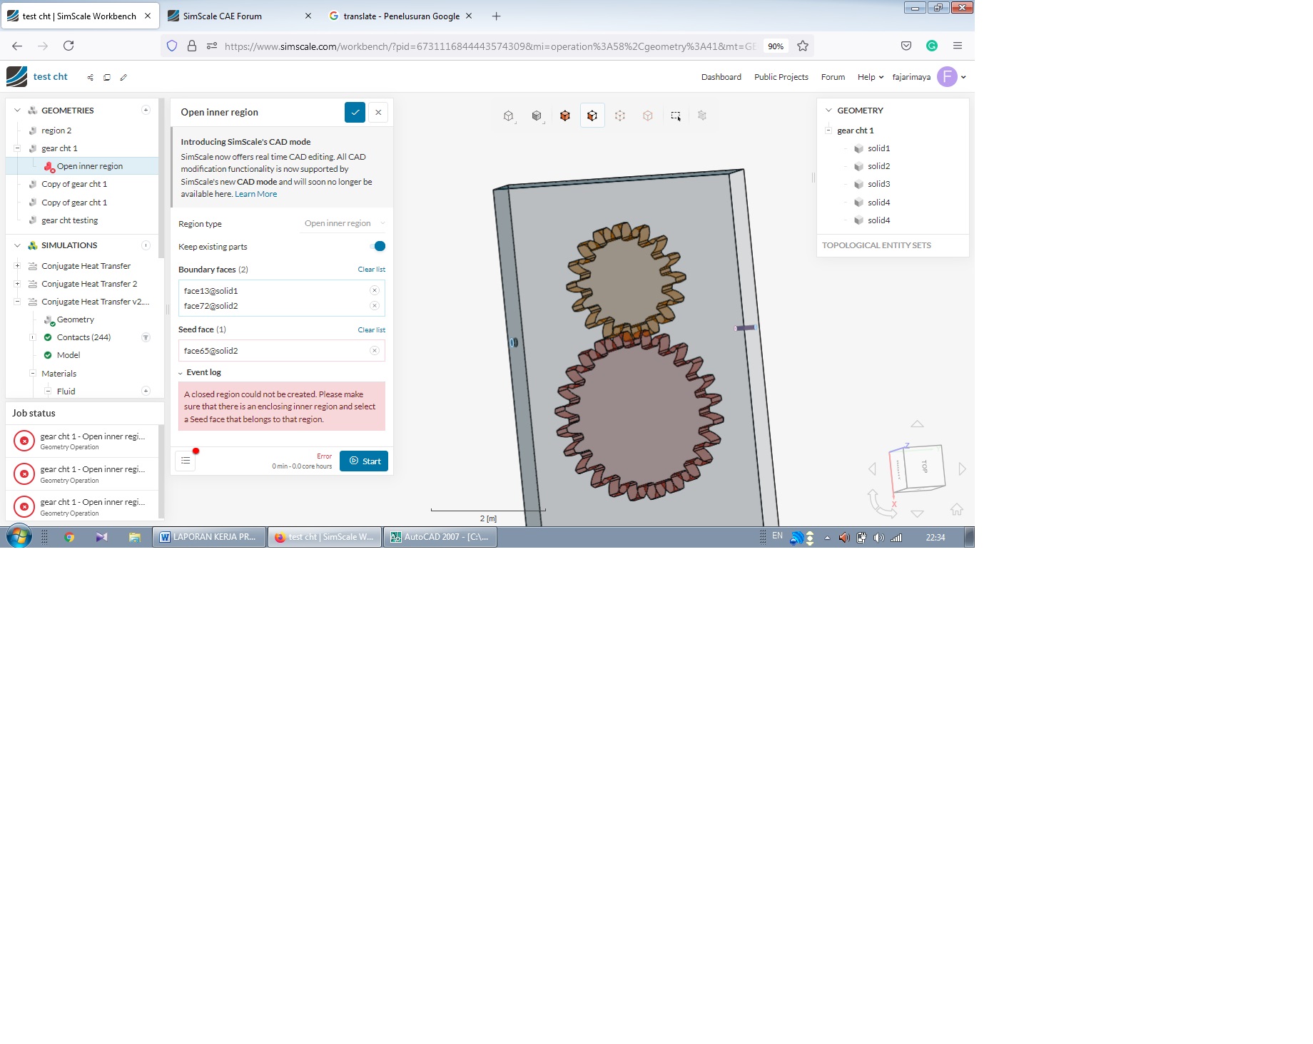Open Public Projects

click(781, 77)
